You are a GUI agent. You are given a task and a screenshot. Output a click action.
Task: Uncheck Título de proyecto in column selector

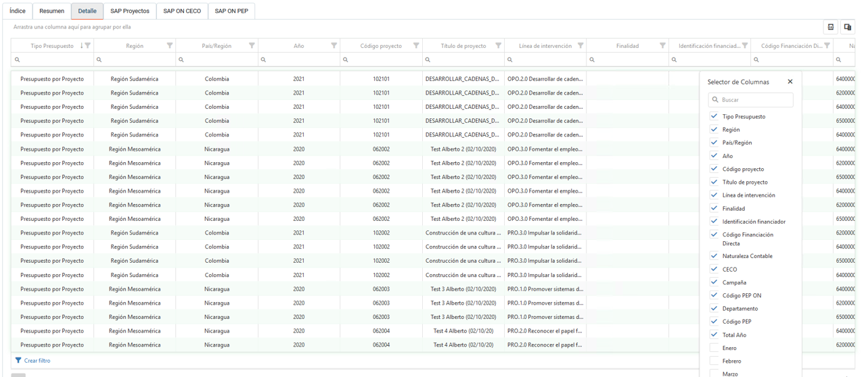point(714,182)
